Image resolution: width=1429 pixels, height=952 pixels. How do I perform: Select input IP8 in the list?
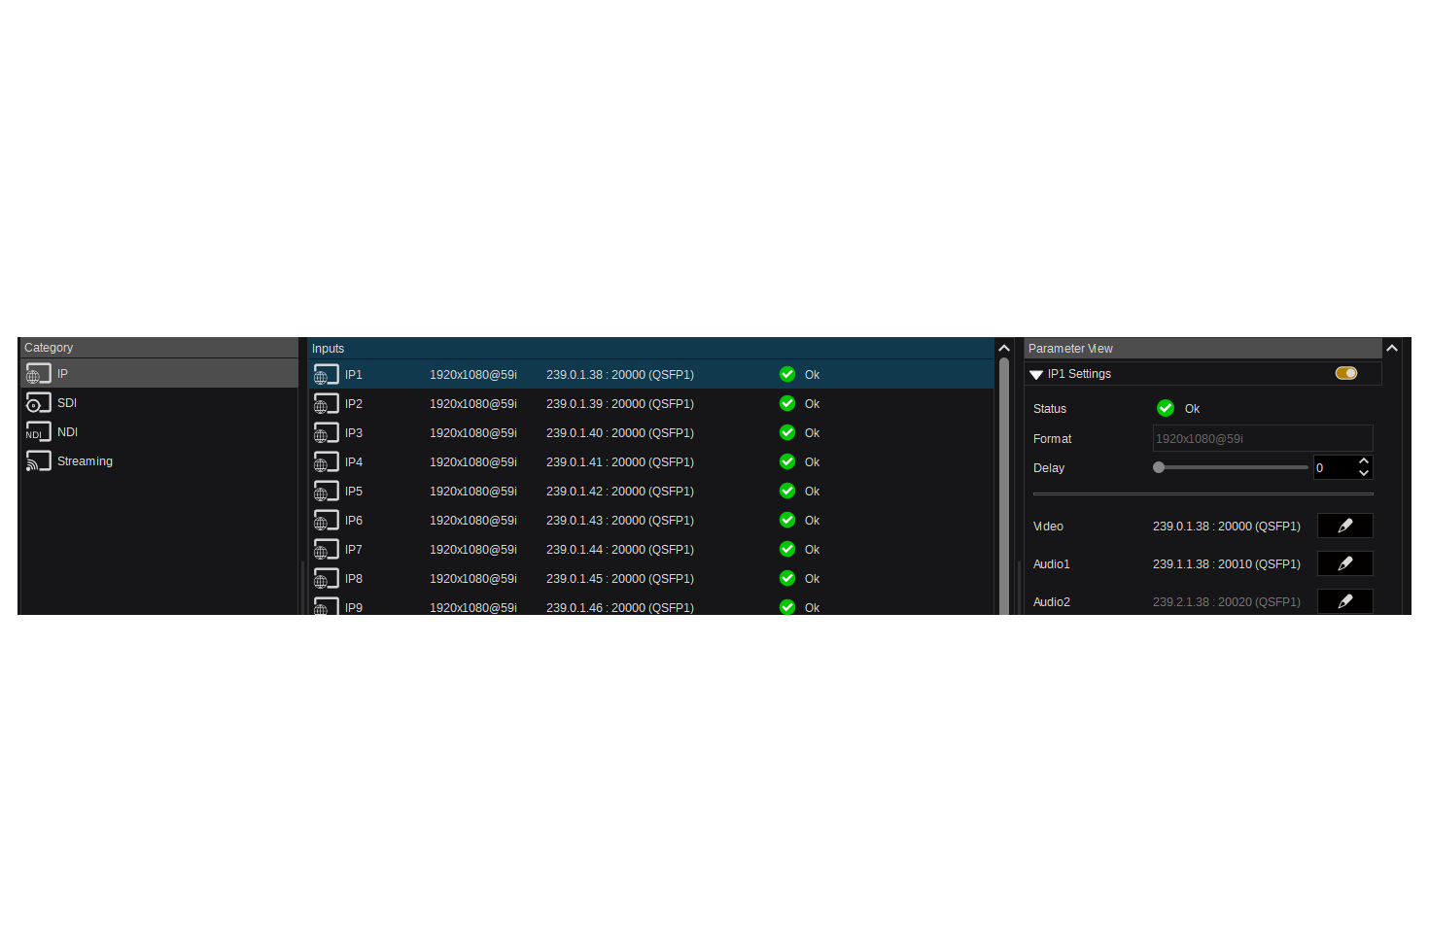pos(583,579)
